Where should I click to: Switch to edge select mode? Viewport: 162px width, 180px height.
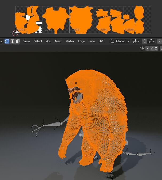coord(12,41)
